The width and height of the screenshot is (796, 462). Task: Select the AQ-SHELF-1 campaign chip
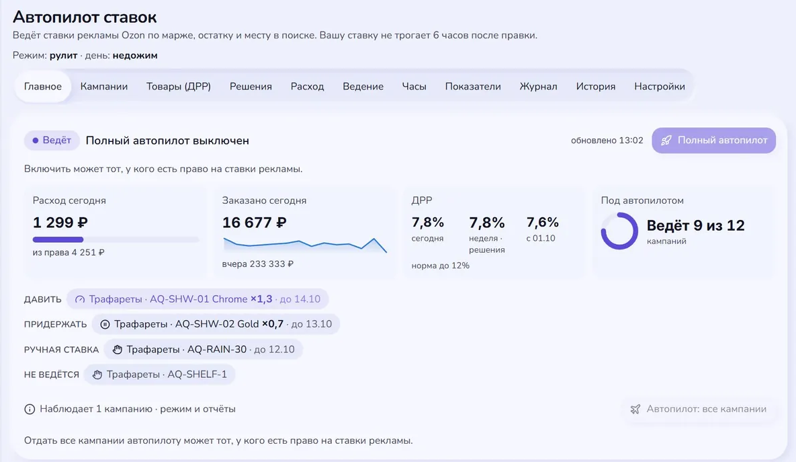click(x=159, y=375)
